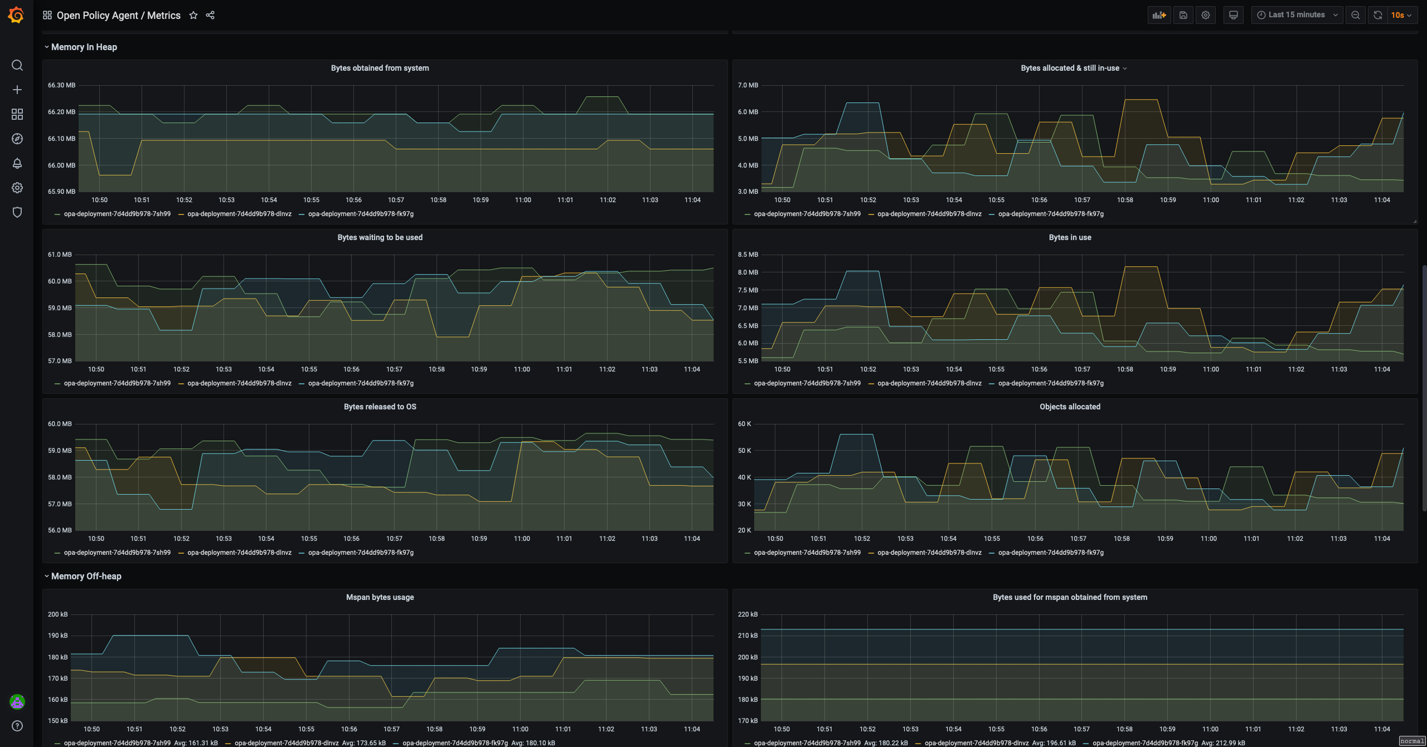Screen dimensions: 1427x747
Task: Click dlnvz yellow legend color in Mspan usage
Action: point(228,743)
